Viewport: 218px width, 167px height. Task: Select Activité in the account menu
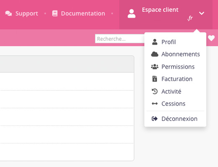tap(175, 91)
